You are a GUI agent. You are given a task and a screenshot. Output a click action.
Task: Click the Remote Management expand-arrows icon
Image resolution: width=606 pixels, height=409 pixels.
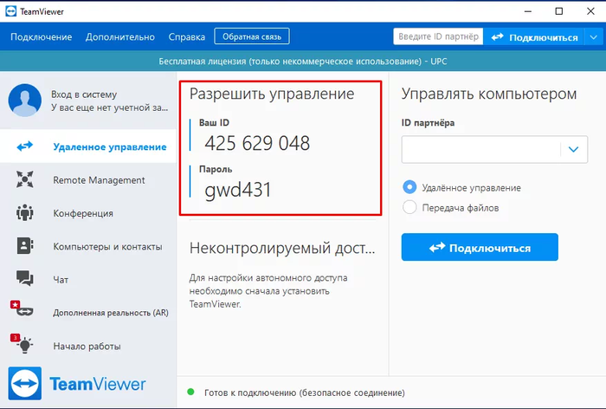(x=25, y=180)
